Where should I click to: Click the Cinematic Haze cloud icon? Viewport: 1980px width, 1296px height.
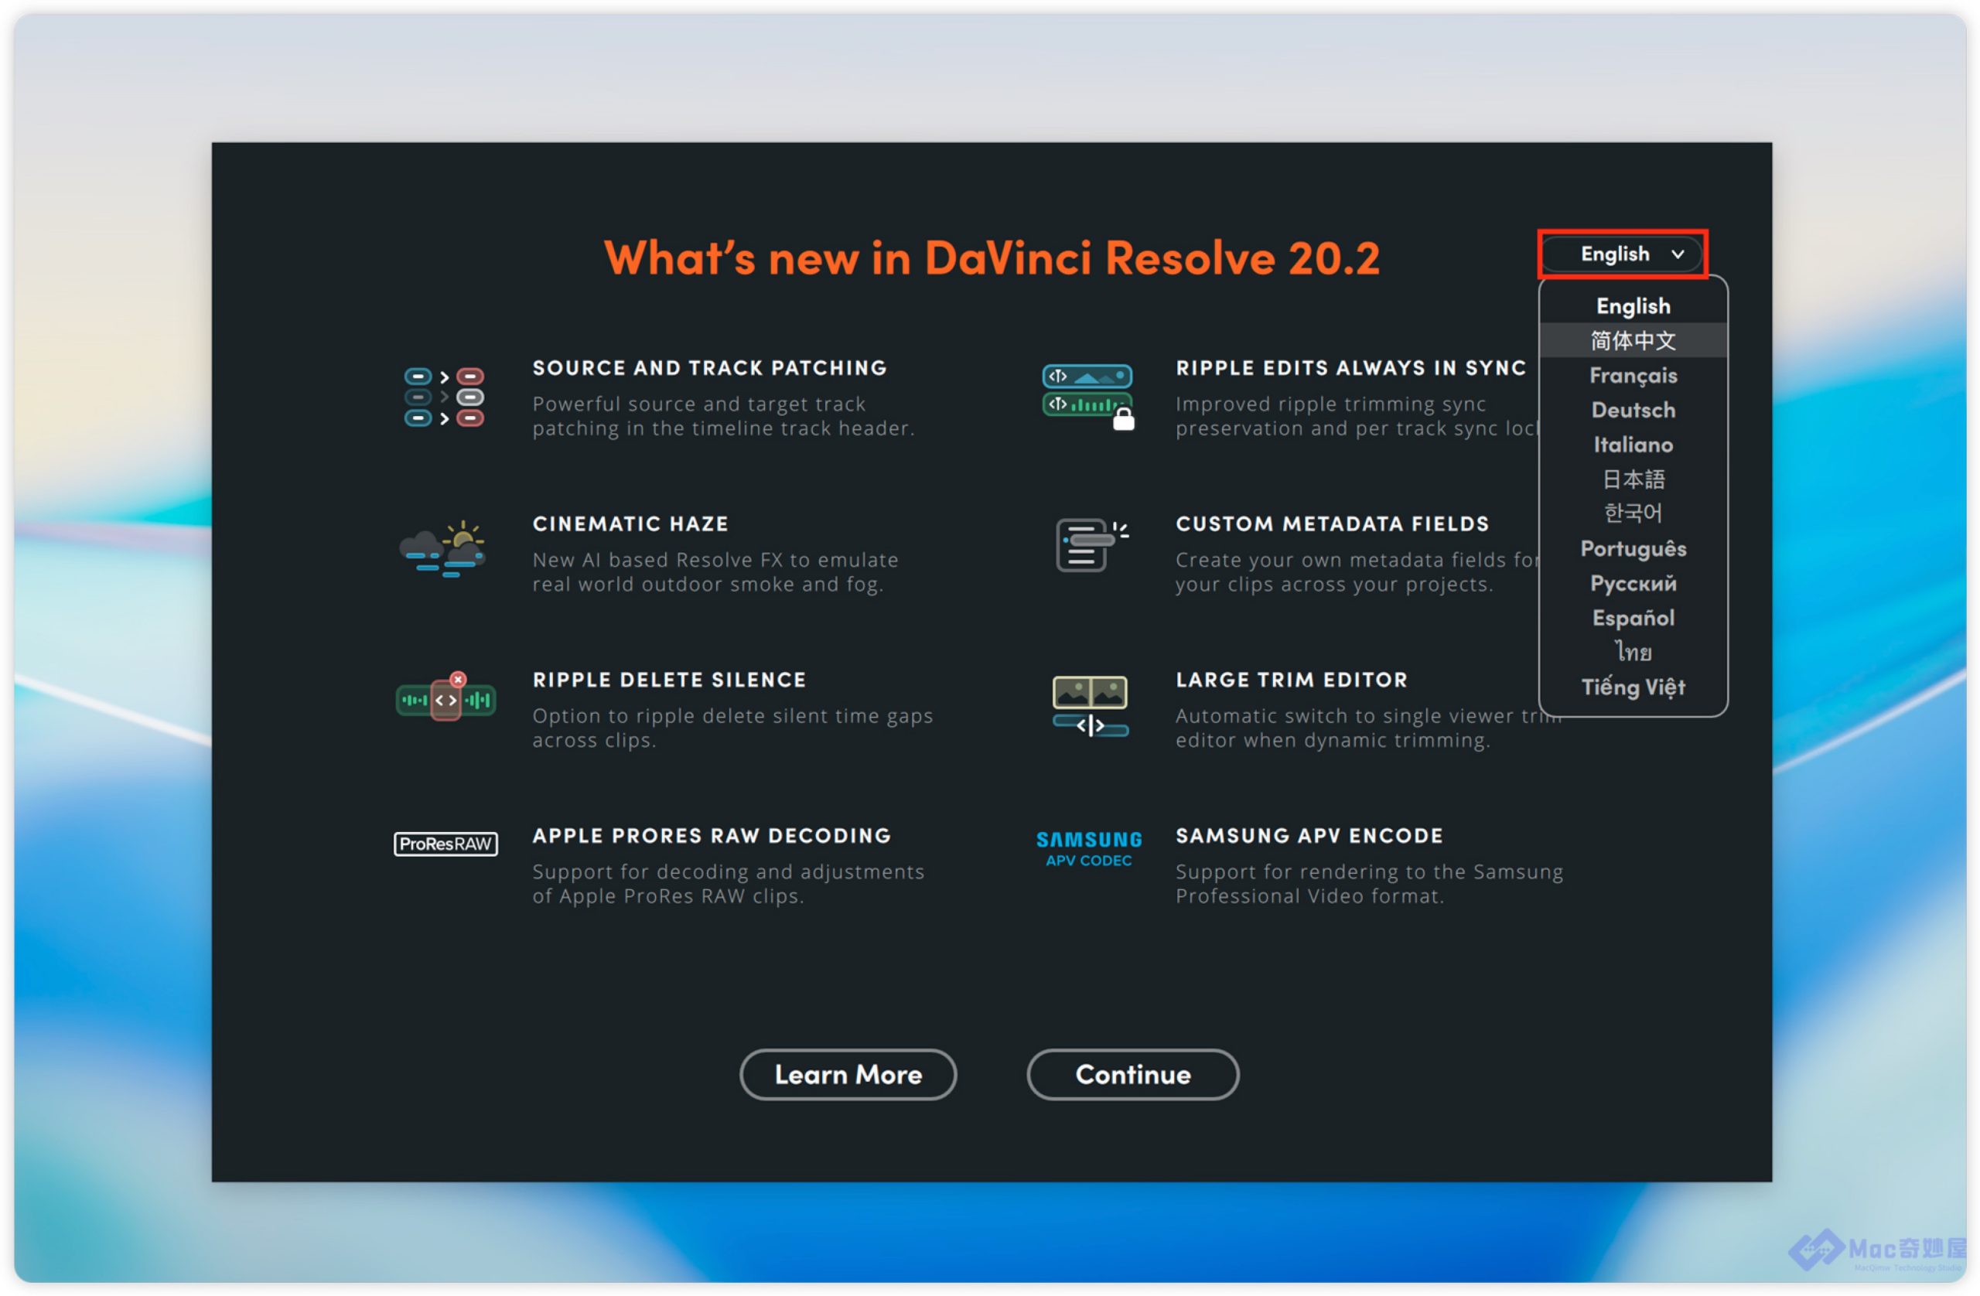pyautogui.click(x=442, y=549)
